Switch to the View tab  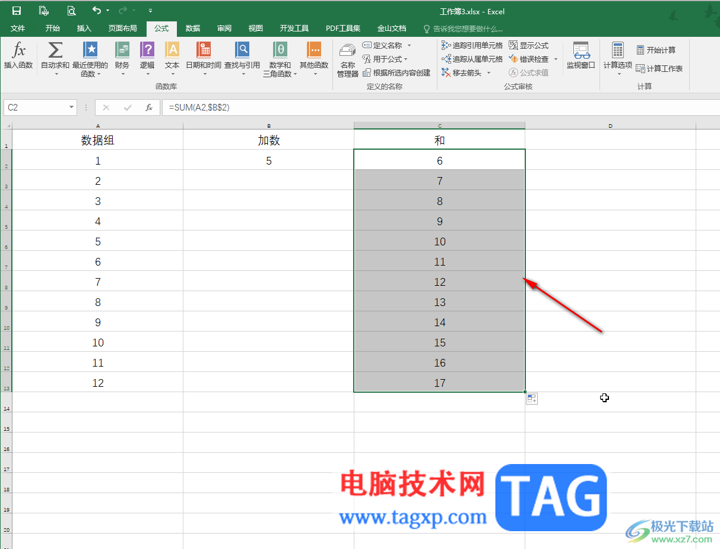[x=256, y=28]
